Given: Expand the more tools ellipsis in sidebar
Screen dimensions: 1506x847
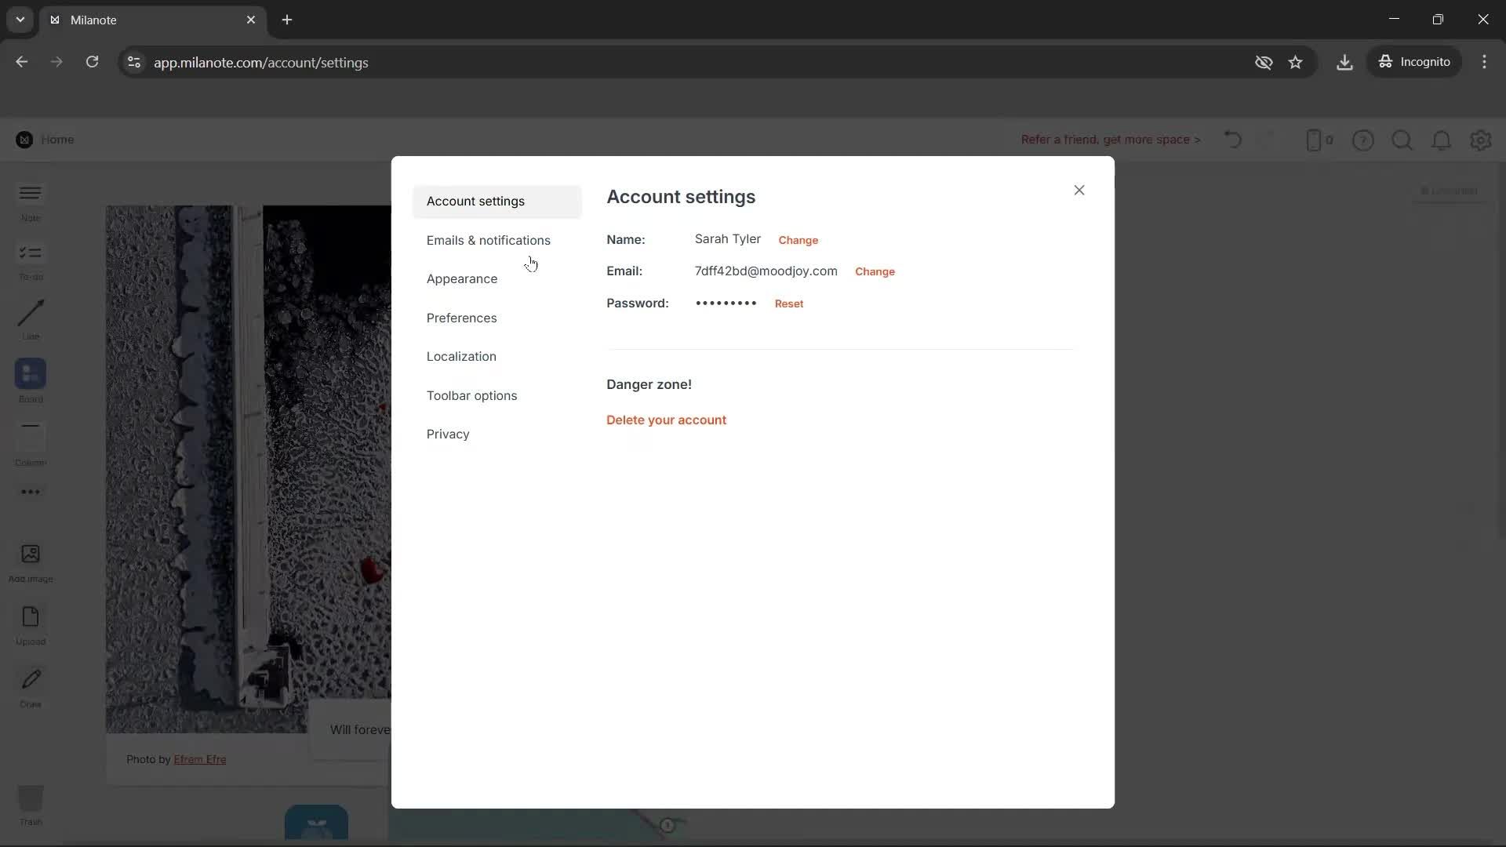Looking at the screenshot, I should coord(30,492).
